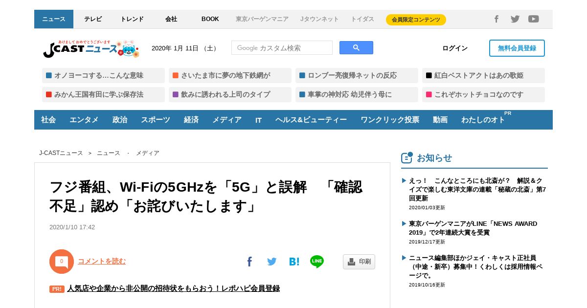Open the YouTube icon in top bar
The width and height of the screenshot is (587, 308).
(534, 19)
